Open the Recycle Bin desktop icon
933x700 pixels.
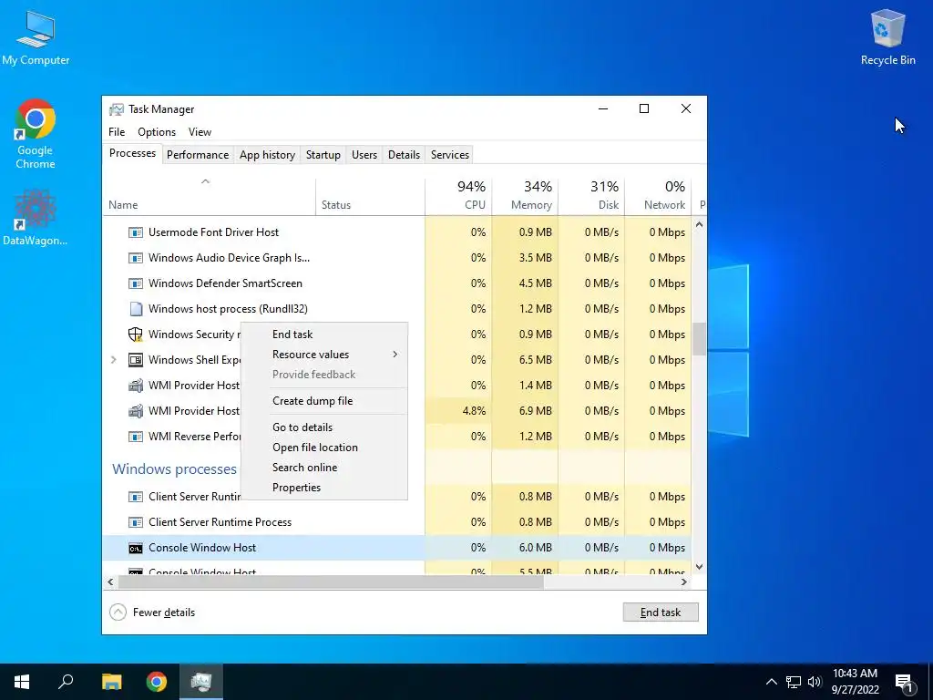pyautogui.click(x=887, y=38)
